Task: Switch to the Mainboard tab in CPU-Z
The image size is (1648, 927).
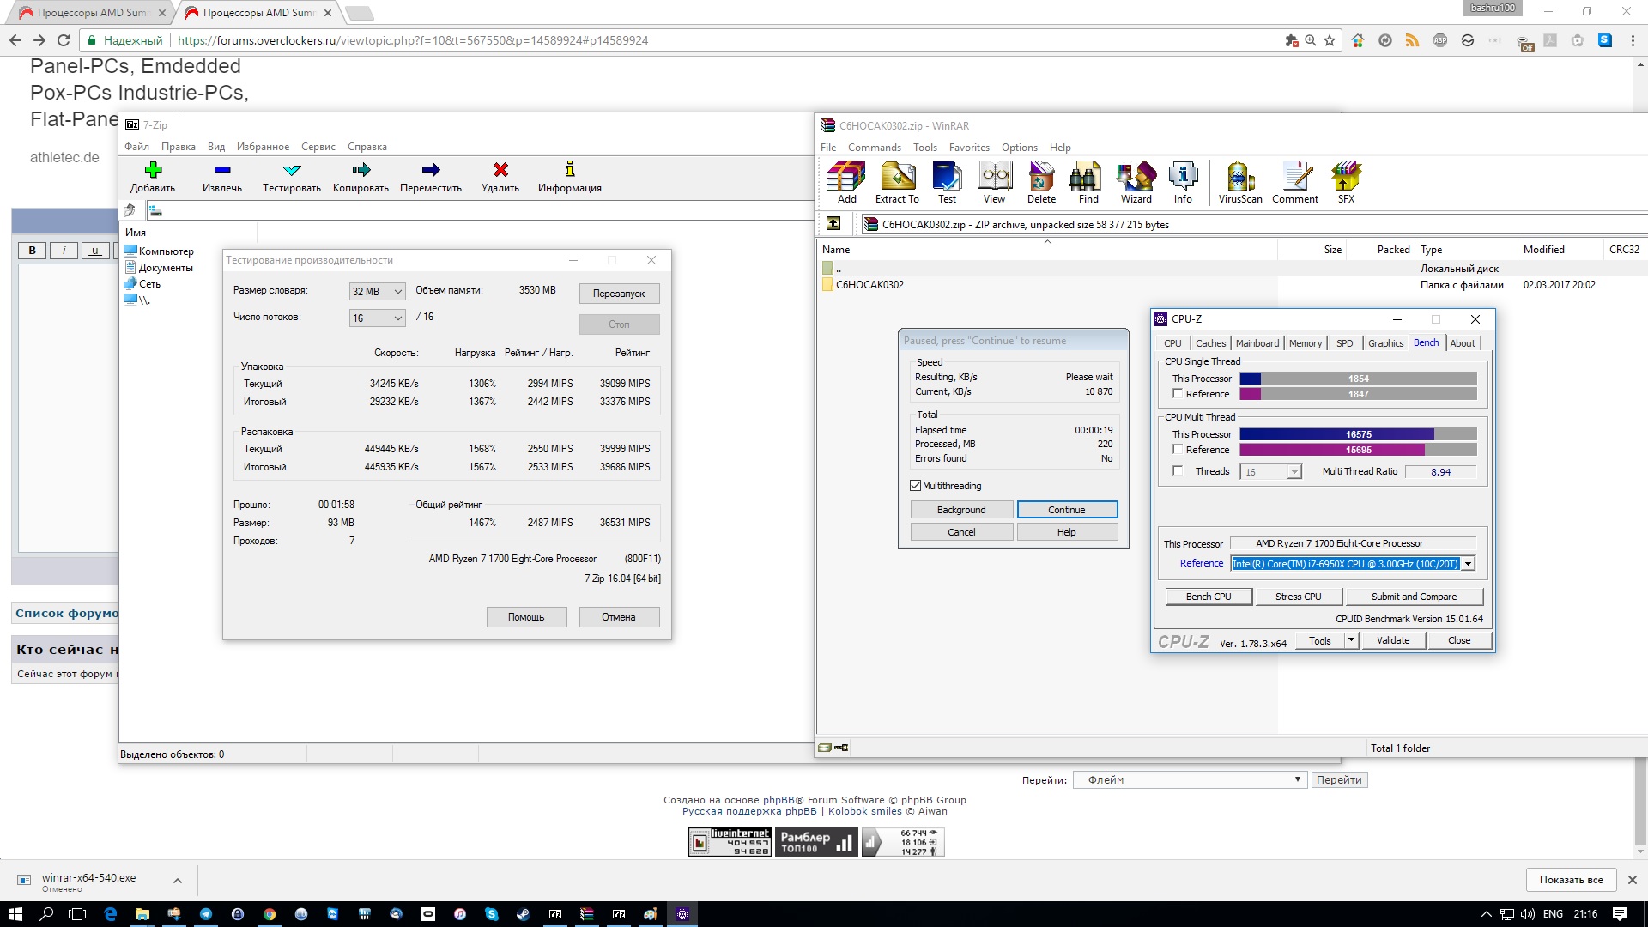Action: (x=1257, y=343)
